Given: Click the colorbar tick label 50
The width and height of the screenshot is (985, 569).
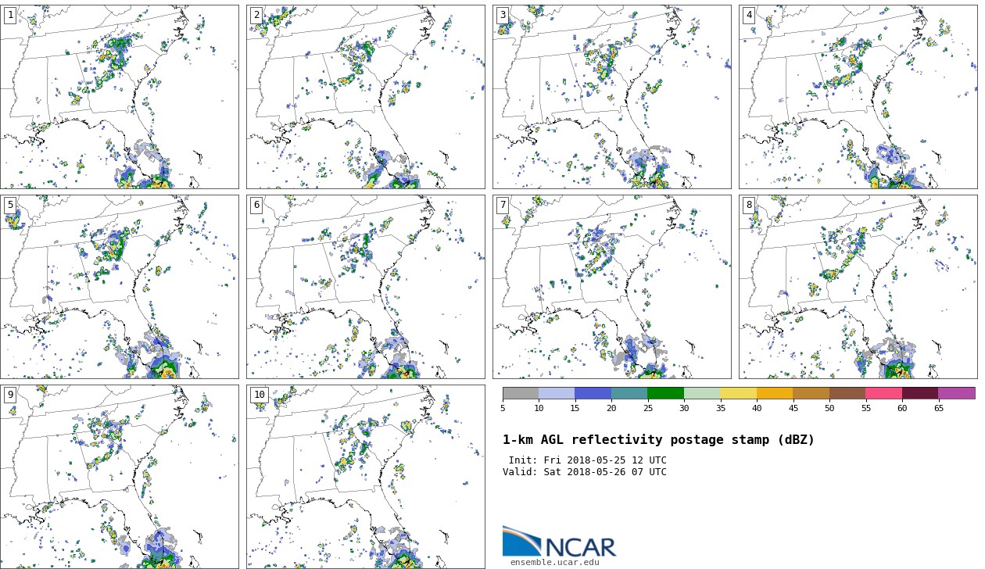Looking at the screenshot, I should (829, 408).
